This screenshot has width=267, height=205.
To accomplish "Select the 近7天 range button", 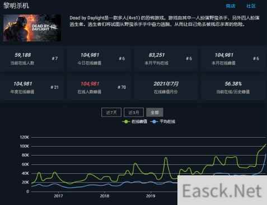I will [111, 113].
